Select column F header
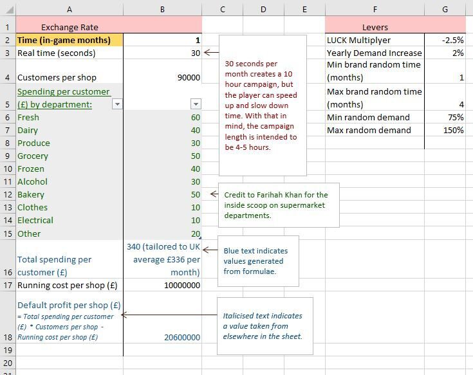Viewport: 473px width, 375px height. pos(375,10)
